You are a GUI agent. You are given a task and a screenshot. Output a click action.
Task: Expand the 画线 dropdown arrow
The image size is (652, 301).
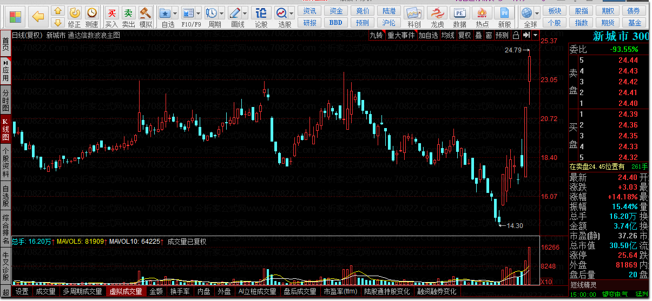click(245, 12)
